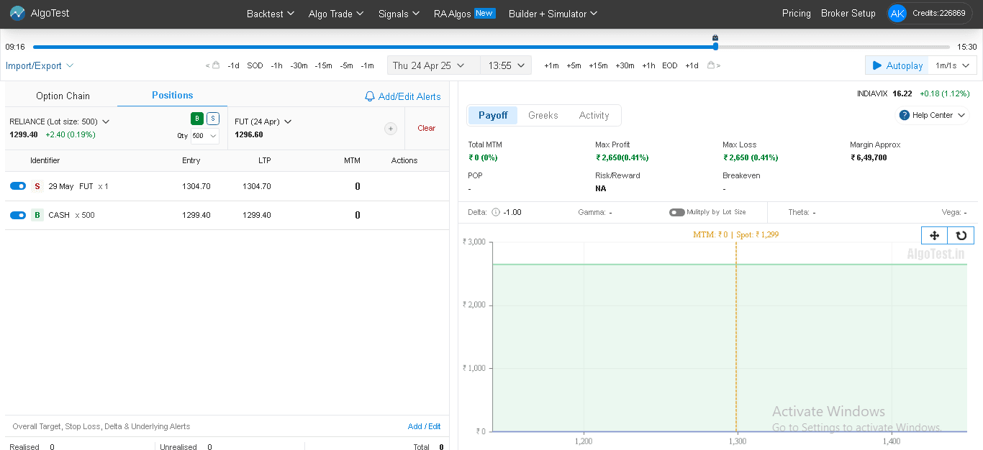Click the bell icon for alerts

370,96
